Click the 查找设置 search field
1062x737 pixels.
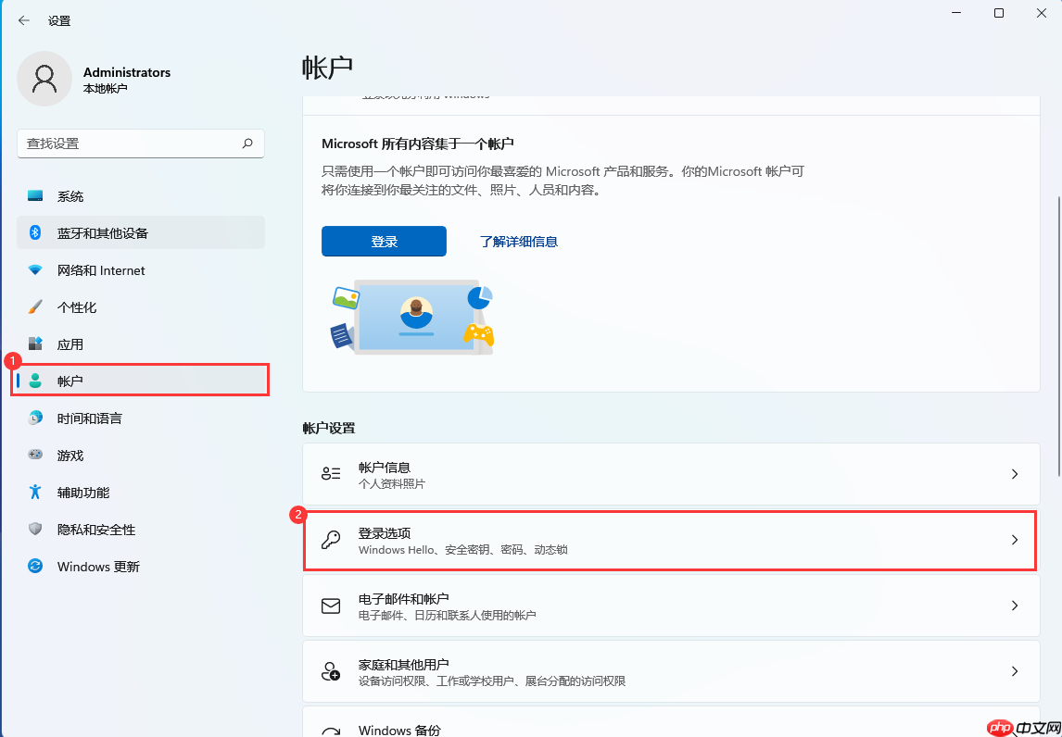(139, 144)
